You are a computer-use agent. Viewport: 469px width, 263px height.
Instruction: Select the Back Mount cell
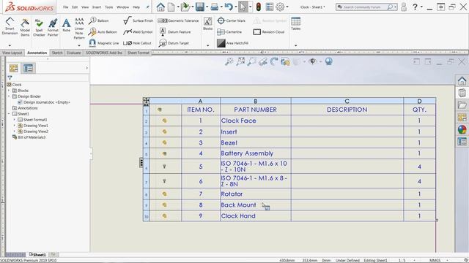point(256,205)
